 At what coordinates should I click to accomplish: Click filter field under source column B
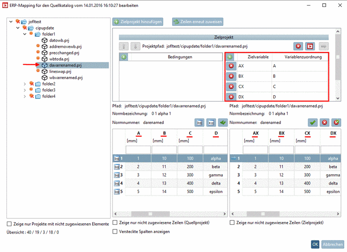164,150
